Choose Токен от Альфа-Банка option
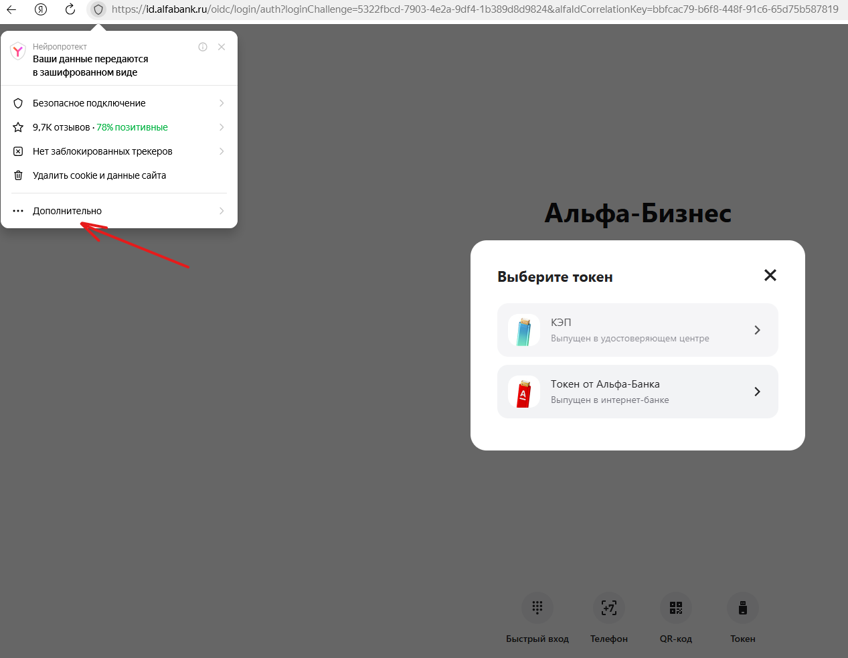Viewport: 848px width, 658px height. point(638,392)
